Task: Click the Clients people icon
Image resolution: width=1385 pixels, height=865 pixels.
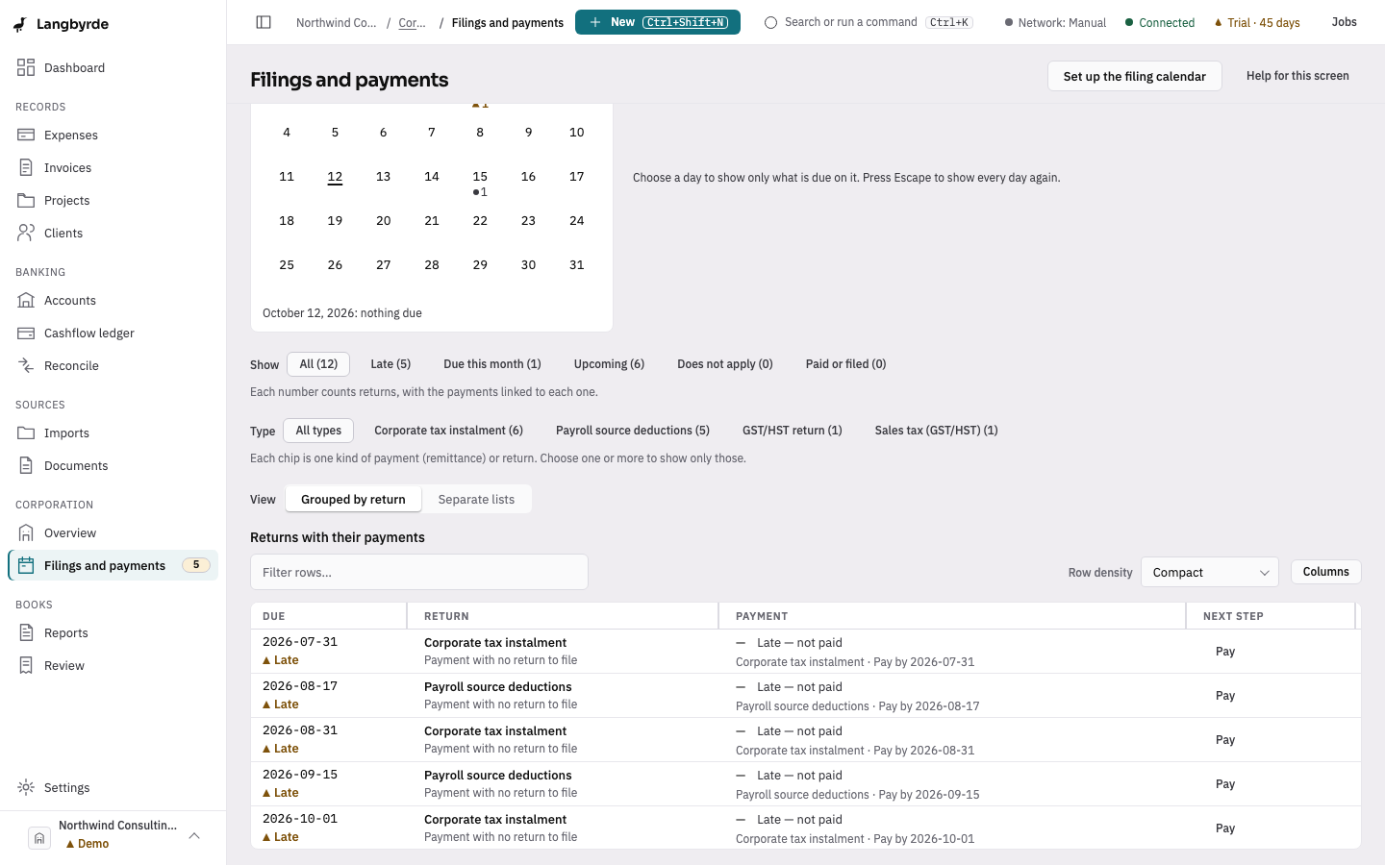Action: click(26, 233)
